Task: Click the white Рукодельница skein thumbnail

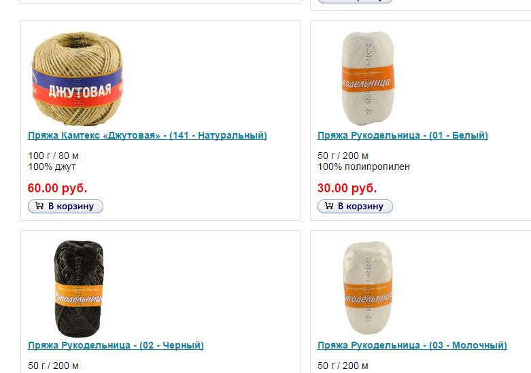Action: click(x=368, y=79)
